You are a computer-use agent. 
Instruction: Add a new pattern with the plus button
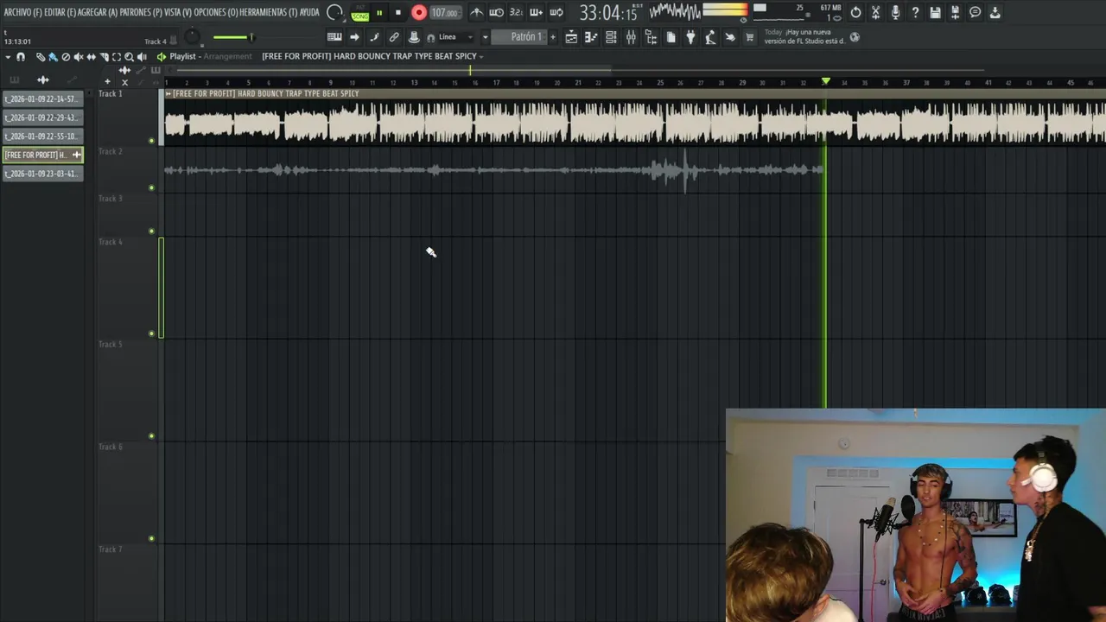click(x=553, y=37)
